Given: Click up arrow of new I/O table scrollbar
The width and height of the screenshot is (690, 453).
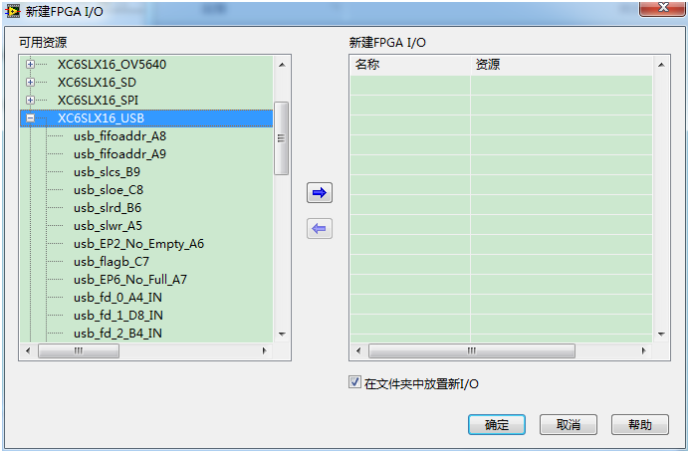Looking at the screenshot, I should (661, 65).
